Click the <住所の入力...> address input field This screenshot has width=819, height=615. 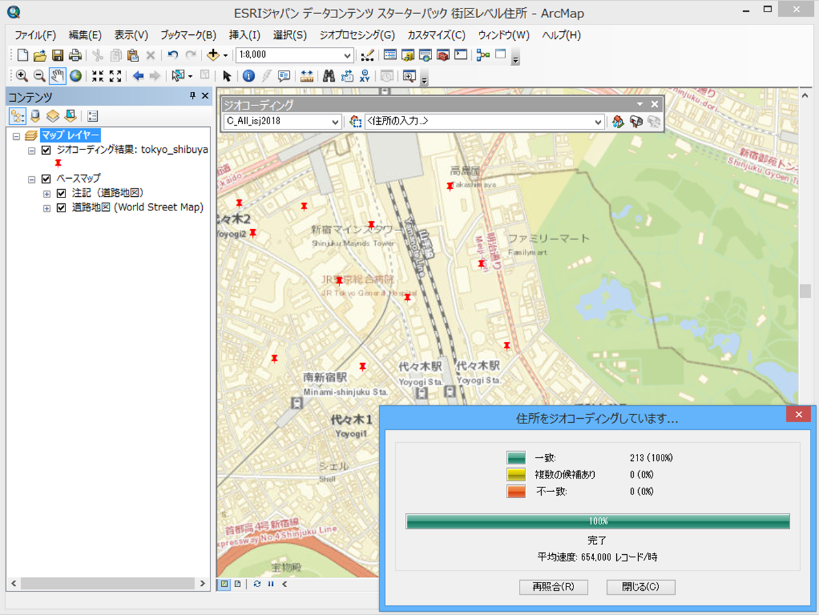tap(484, 121)
